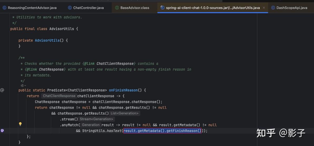Viewport: 314px width, 146px height.
Task: Click the private AdvisorUtils() constructor name
Action: (x=47, y=41)
